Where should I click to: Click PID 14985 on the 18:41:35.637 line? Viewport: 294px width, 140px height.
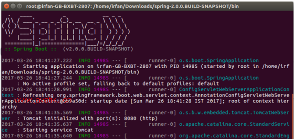click(101, 124)
